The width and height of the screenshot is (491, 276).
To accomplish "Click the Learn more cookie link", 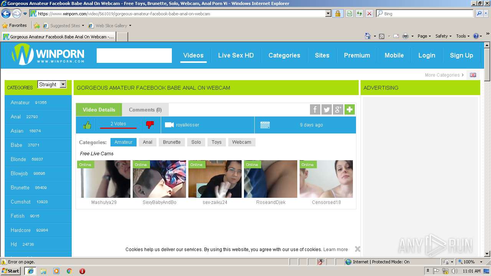I will 336,250.
